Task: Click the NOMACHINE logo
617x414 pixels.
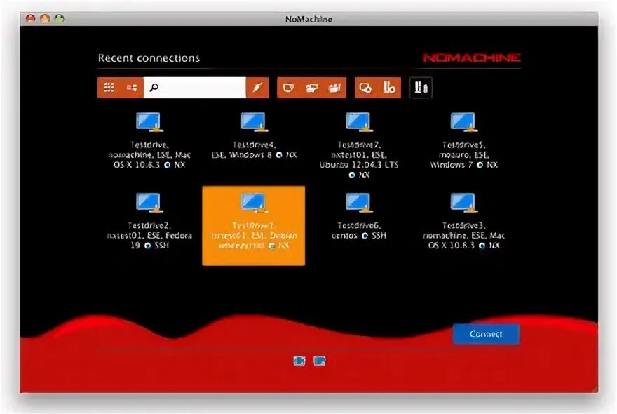Action: tap(472, 58)
